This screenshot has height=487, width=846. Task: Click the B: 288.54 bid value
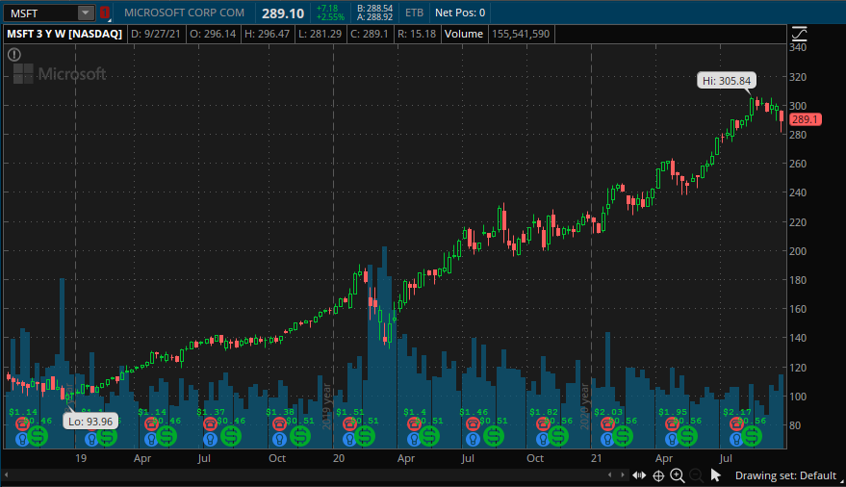point(375,9)
